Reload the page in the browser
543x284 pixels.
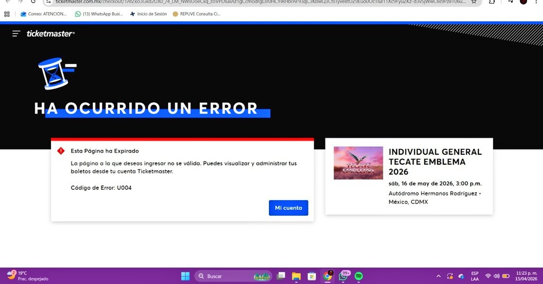point(33,2)
